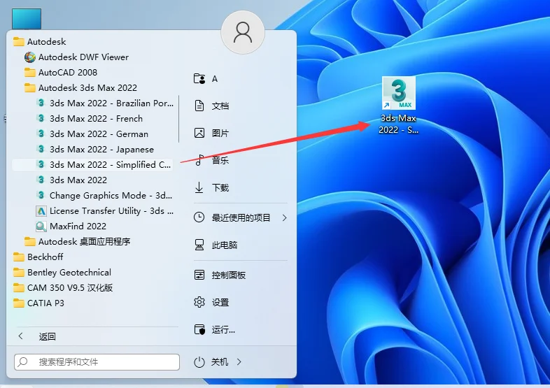Click the control panel icon beside 控制面板
The image size is (550, 388).
[x=199, y=275]
